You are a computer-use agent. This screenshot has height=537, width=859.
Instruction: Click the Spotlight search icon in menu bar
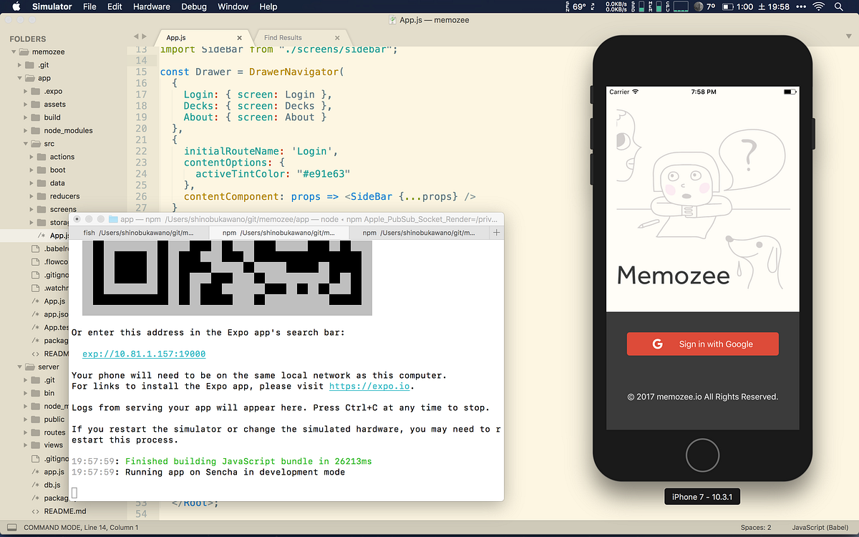click(839, 6)
